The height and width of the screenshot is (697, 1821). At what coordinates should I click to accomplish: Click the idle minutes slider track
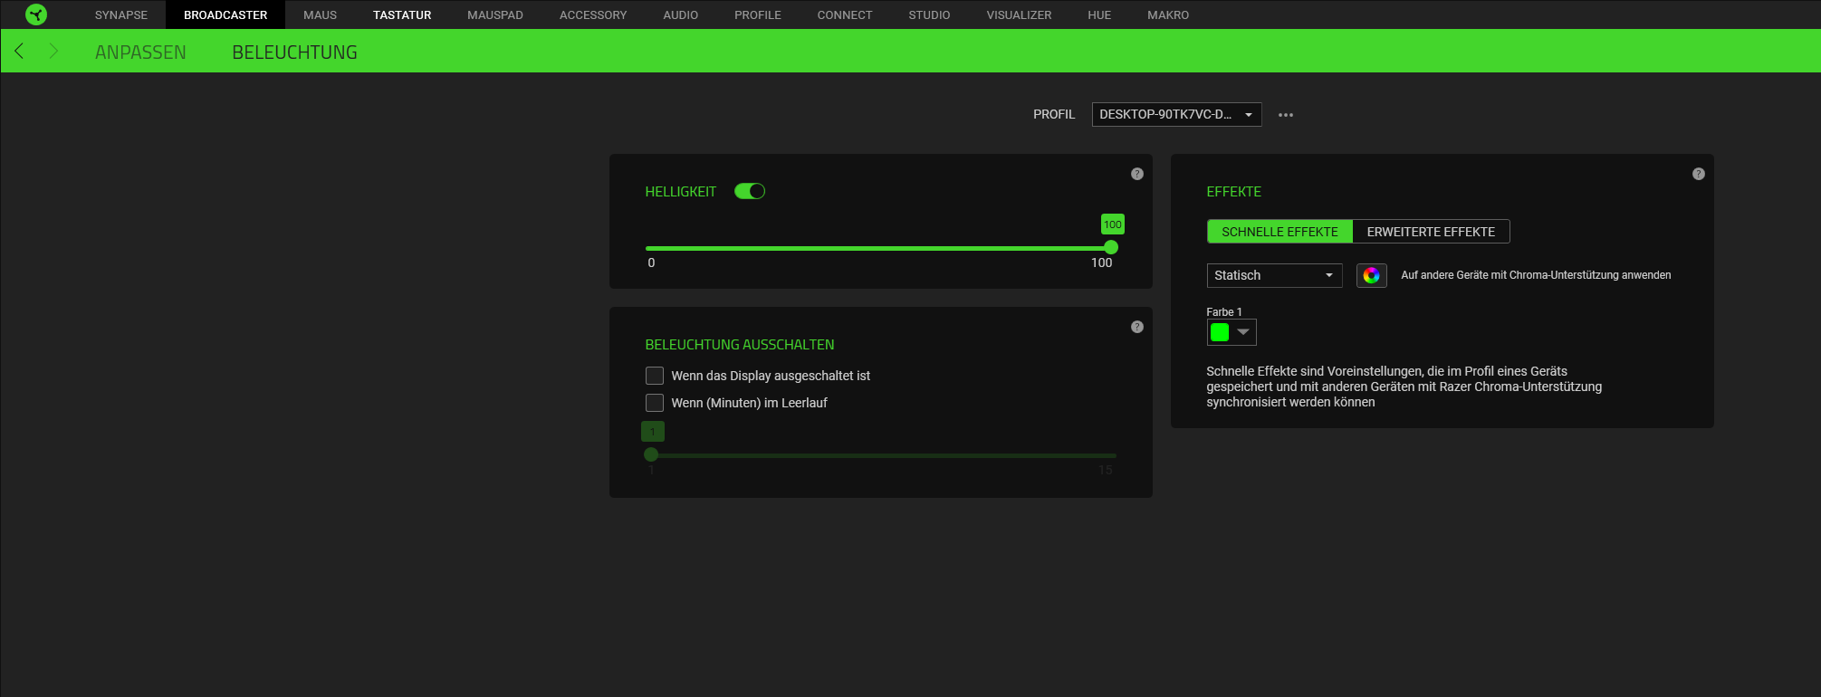tap(881, 455)
